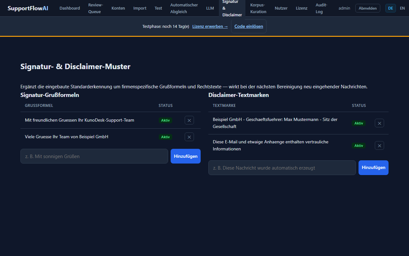The image size is (409, 256).
Task: Delete the 'vertrauliche Informationen' disclaimer entry
Action: pyautogui.click(x=379, y=146)
